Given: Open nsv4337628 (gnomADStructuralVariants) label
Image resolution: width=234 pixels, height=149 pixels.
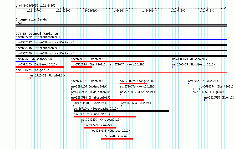Looking at the screenshot, I should [x=45, y=53].
